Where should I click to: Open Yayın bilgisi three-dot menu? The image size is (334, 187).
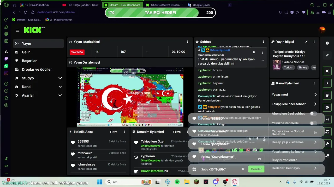(314, 42)
